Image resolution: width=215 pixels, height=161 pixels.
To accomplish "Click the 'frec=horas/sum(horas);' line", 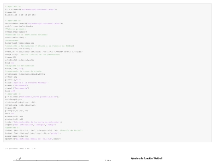I will coord(18,49).
